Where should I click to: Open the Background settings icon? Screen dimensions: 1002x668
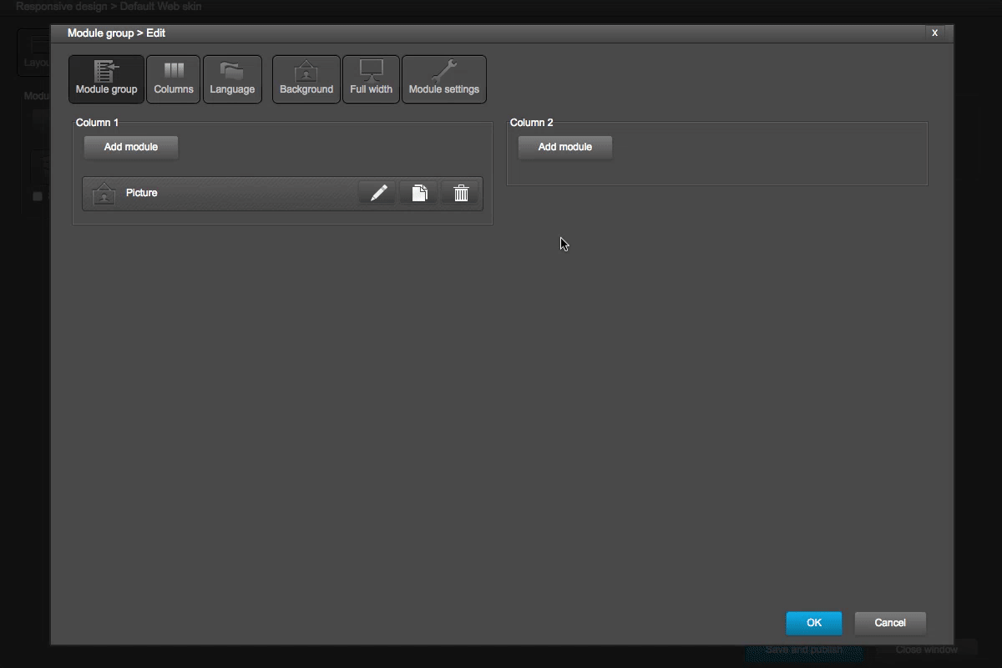(306, 78)
